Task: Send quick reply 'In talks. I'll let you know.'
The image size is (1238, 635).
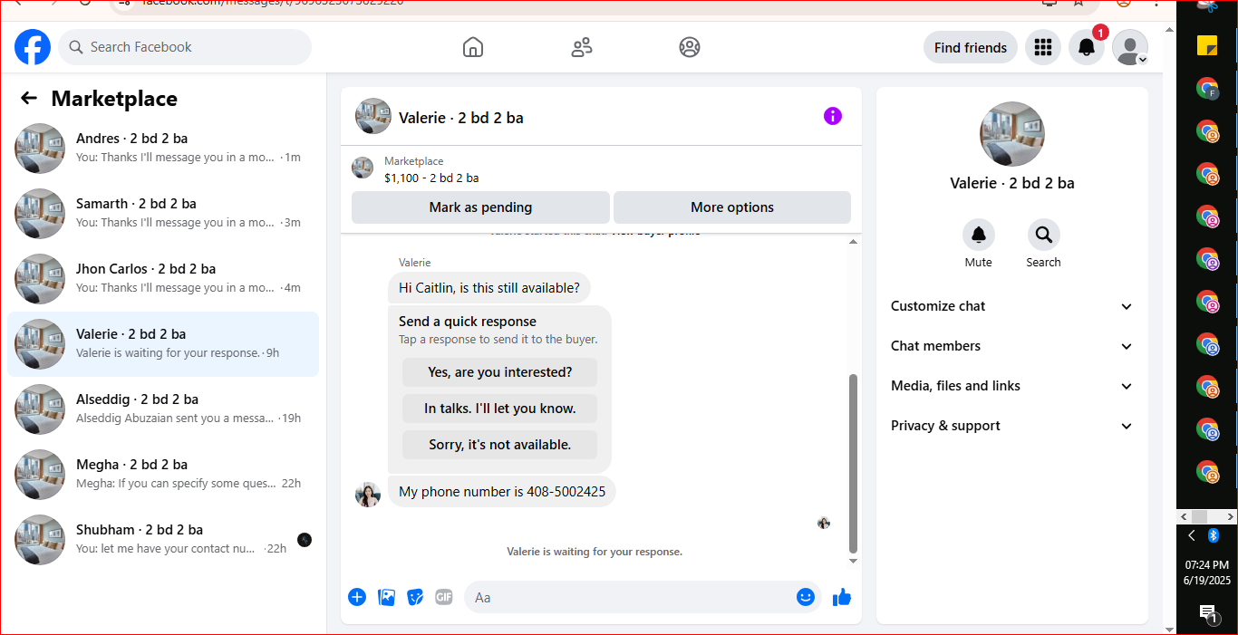Action: (x=500, y=409)
